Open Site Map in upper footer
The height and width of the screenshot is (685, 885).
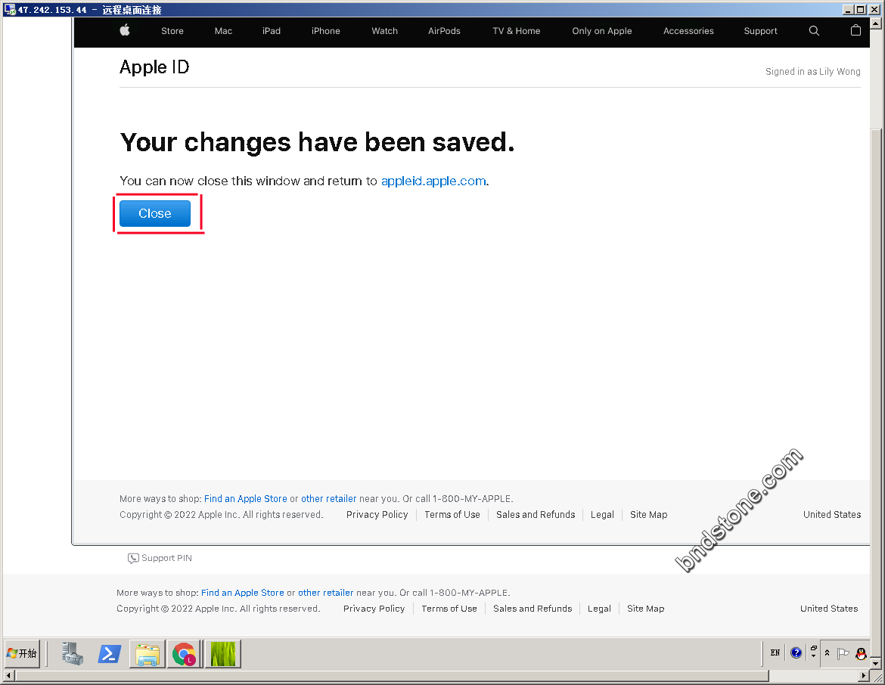click(x=648, y=515)
